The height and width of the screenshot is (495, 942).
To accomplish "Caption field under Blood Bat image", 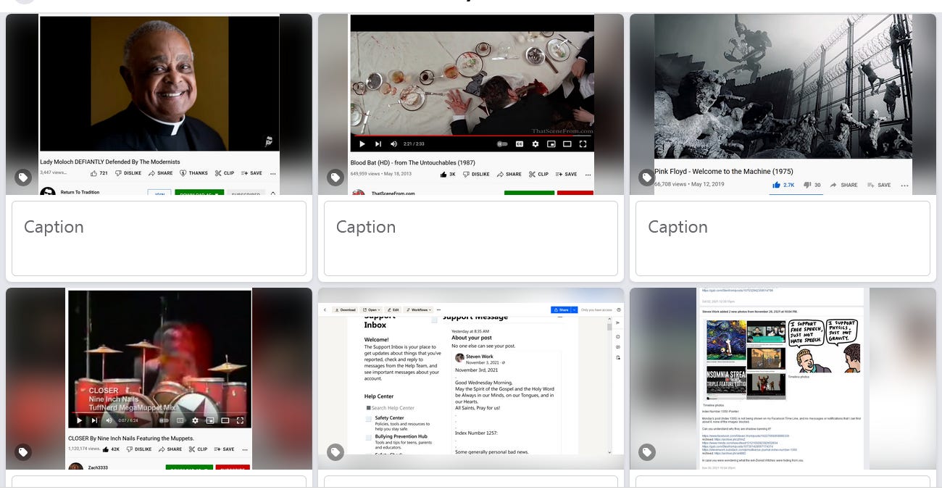I will click(471, 238).
